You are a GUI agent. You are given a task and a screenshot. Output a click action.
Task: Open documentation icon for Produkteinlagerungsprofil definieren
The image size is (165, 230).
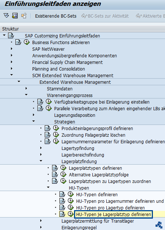[x=48, y=128]
